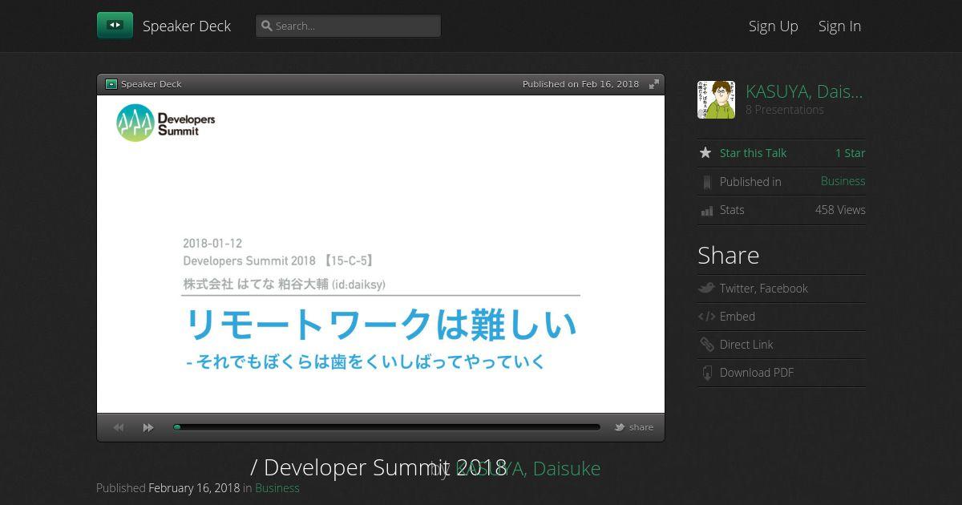The width and height of the screenshot is (962, 505).
Task: Advance to next slide with forward button
Action: pos(148,427)
